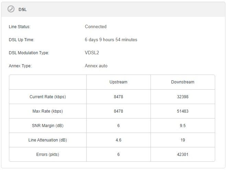This screenshot has height=170, width=232.
Task: Click the DSL phone icon in header
Action: [11, 9]
